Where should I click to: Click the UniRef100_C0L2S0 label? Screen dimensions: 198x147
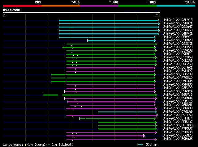tap(178, 64)
